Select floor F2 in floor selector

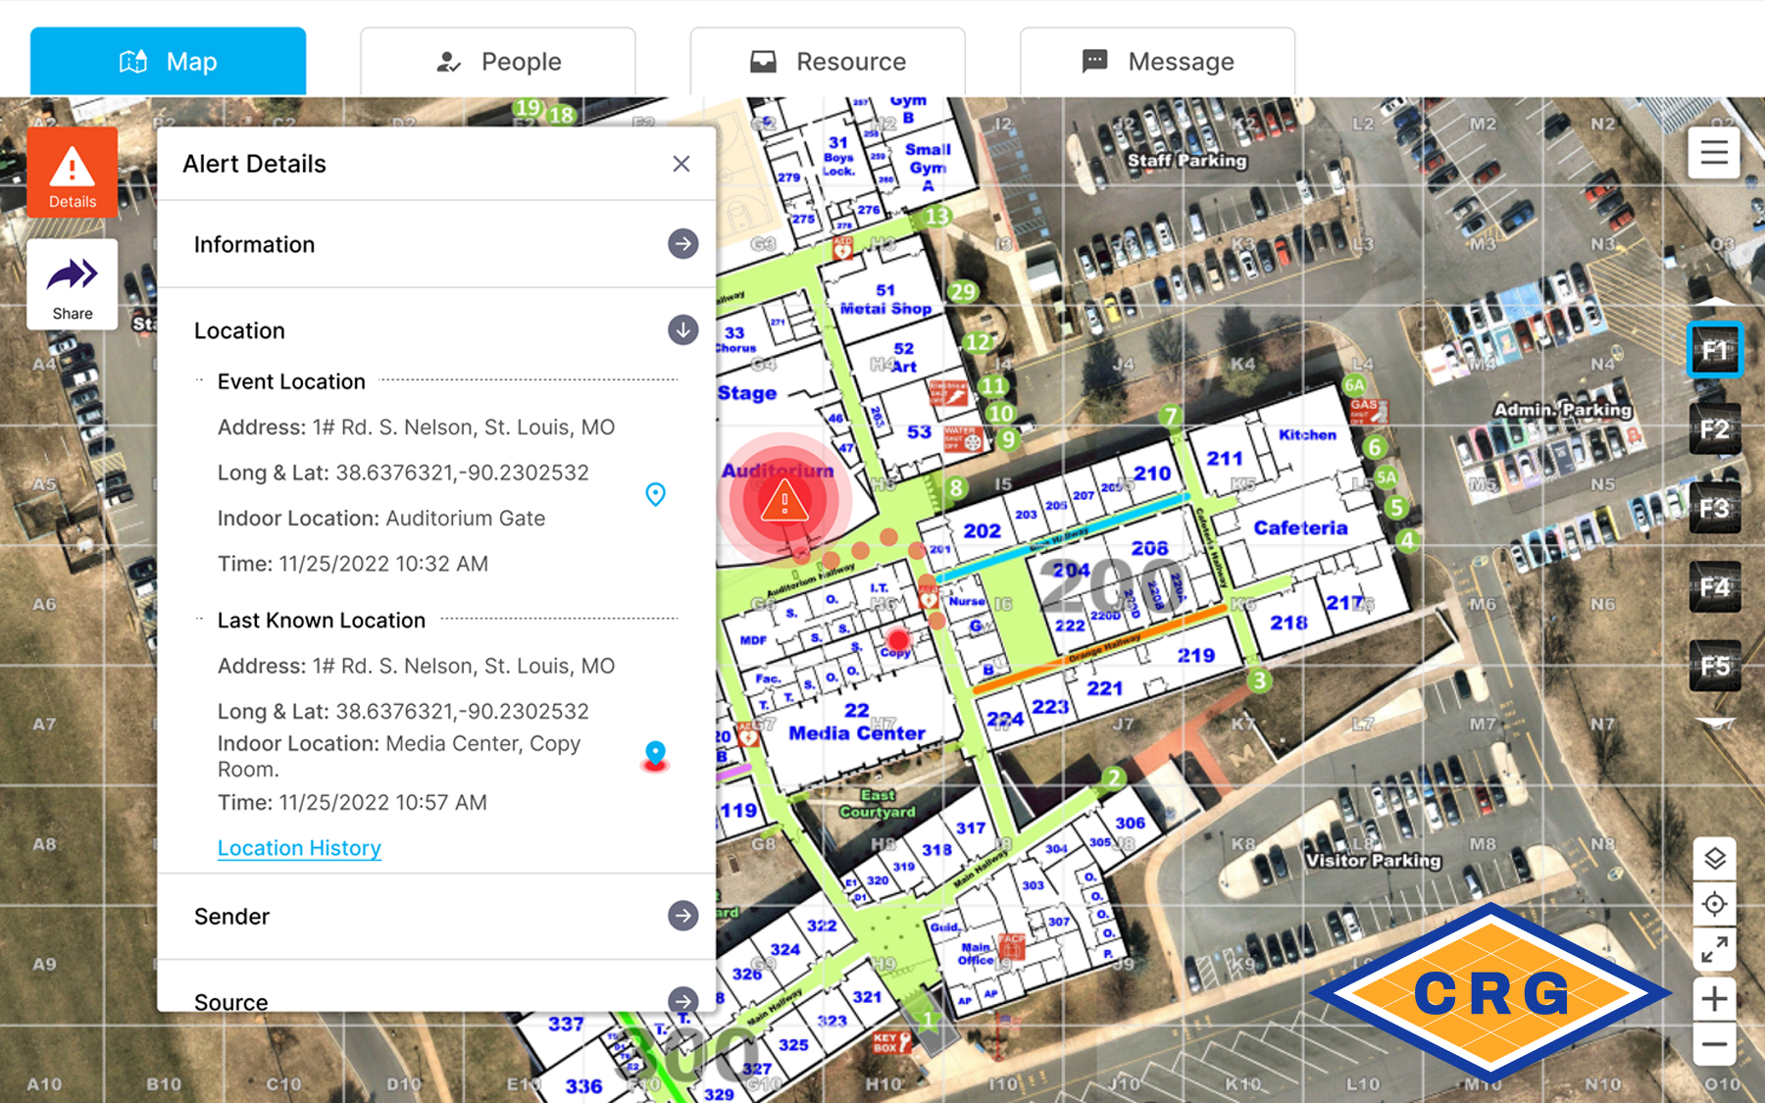click(x=1714, y=429)
